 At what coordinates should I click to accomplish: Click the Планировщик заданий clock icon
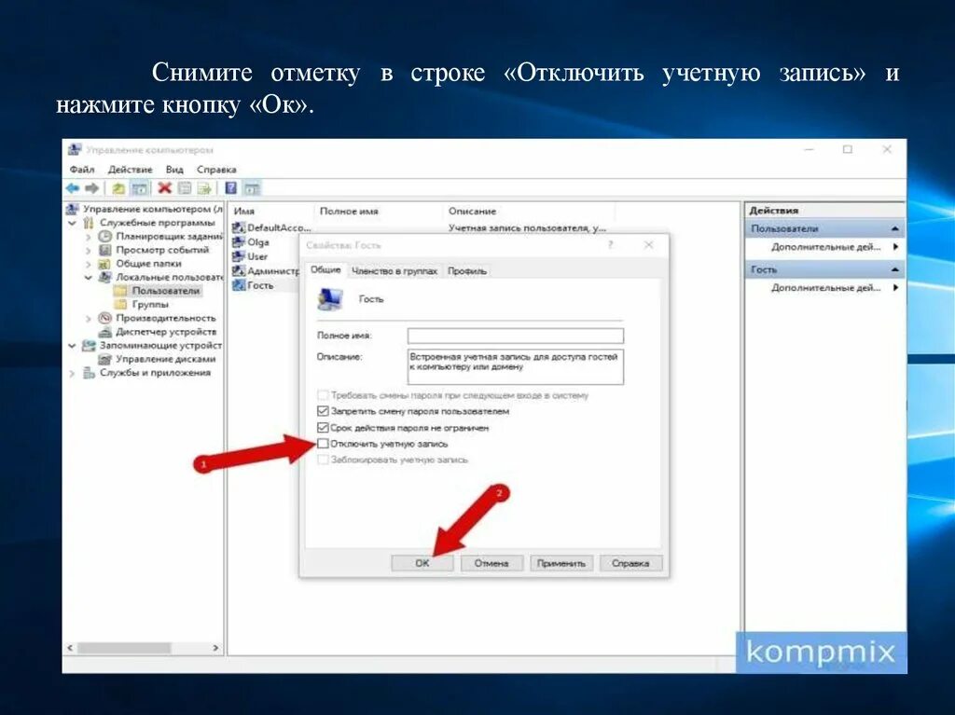(105, 236)
